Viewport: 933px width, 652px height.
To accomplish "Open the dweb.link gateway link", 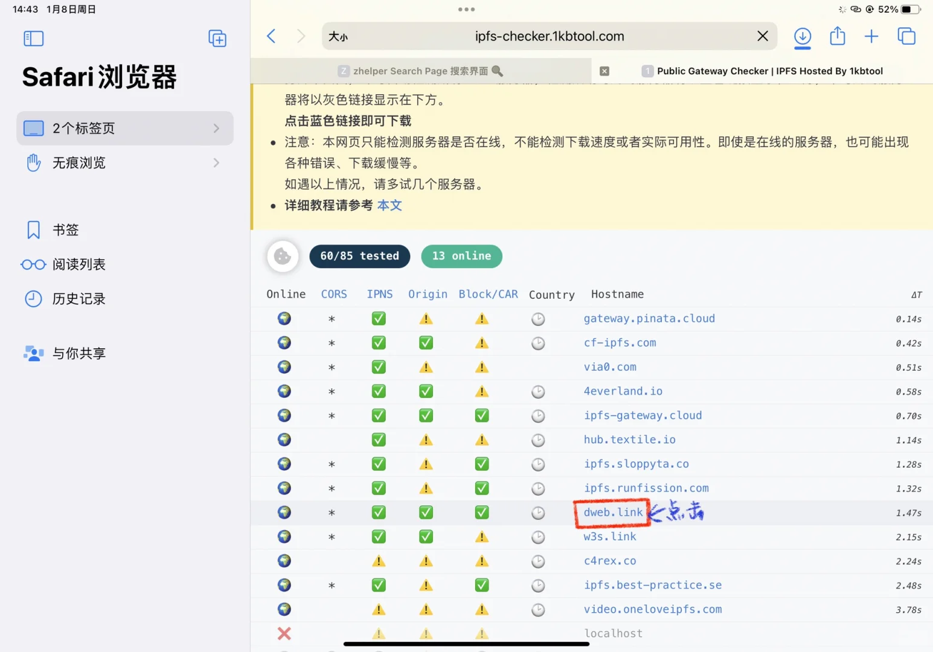I will [613, 512].
